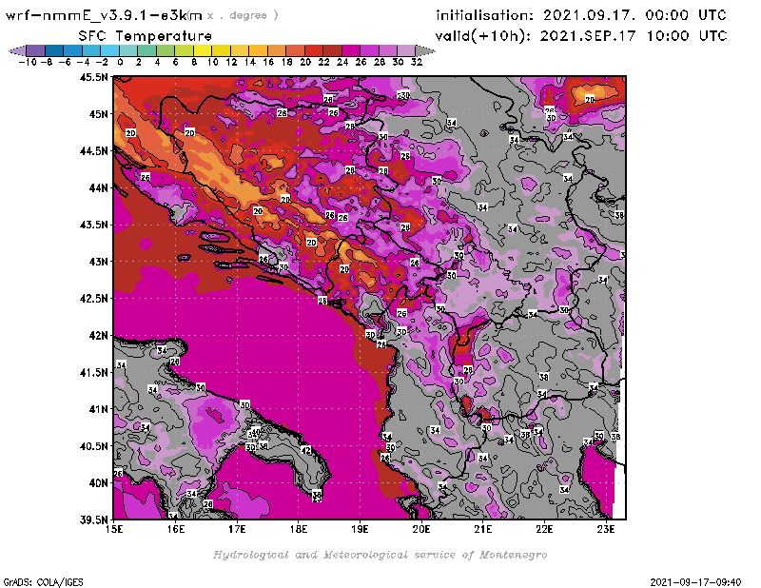The image size is (761, 588).
Task: Click the '44.5N' latitude axis label
Action: coord(93,151)
